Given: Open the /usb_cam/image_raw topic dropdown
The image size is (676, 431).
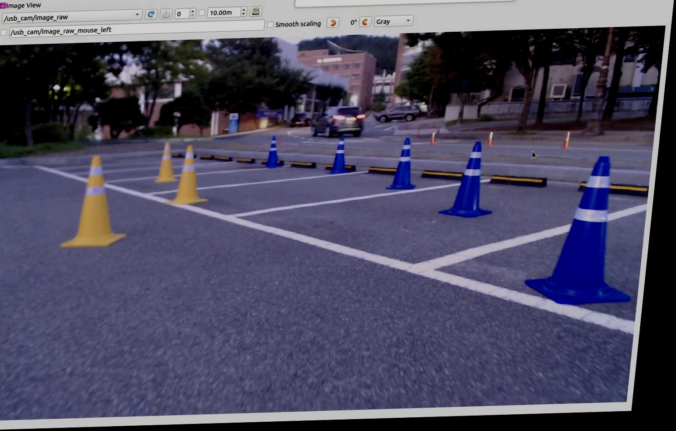Looking at the screenshot, I should [x=72, y=17].
